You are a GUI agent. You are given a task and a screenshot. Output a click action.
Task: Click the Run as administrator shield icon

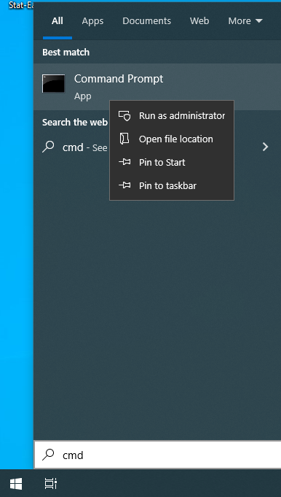point(124,116)
